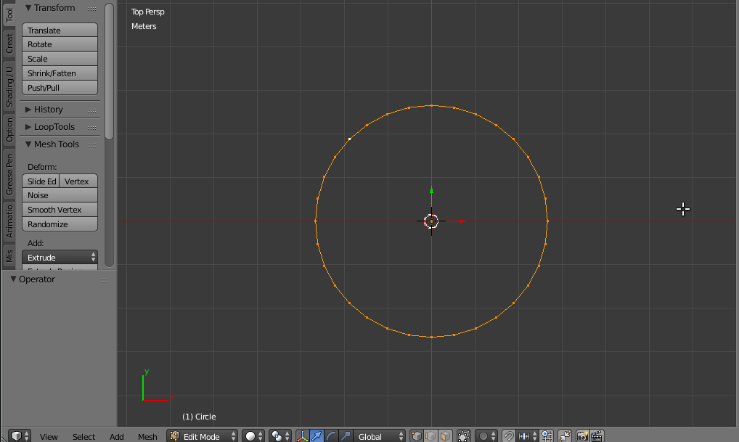Toggle the snap-to-grid target icon
Viewport: 739px width, 442px height.
(547, 436)
